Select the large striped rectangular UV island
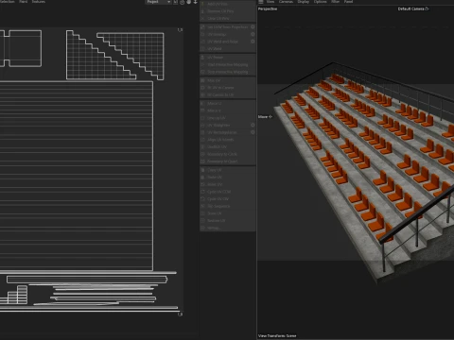The image size is (454, 340). pyautogui.click(x=77, y=176)
